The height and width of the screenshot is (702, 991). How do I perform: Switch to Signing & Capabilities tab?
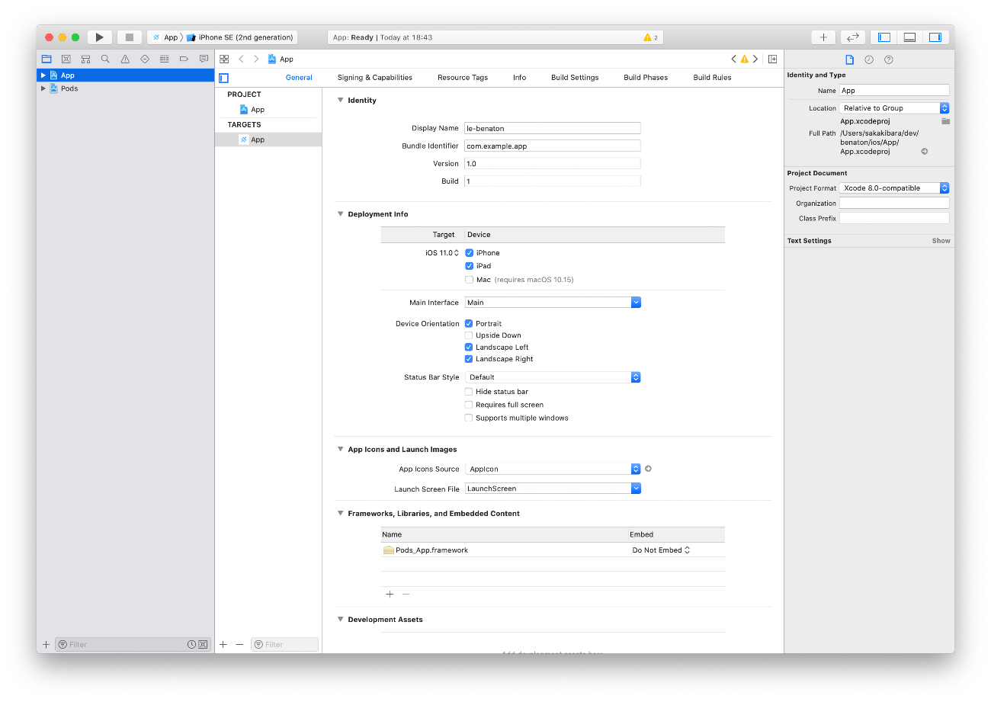click(x=375, y=78)
